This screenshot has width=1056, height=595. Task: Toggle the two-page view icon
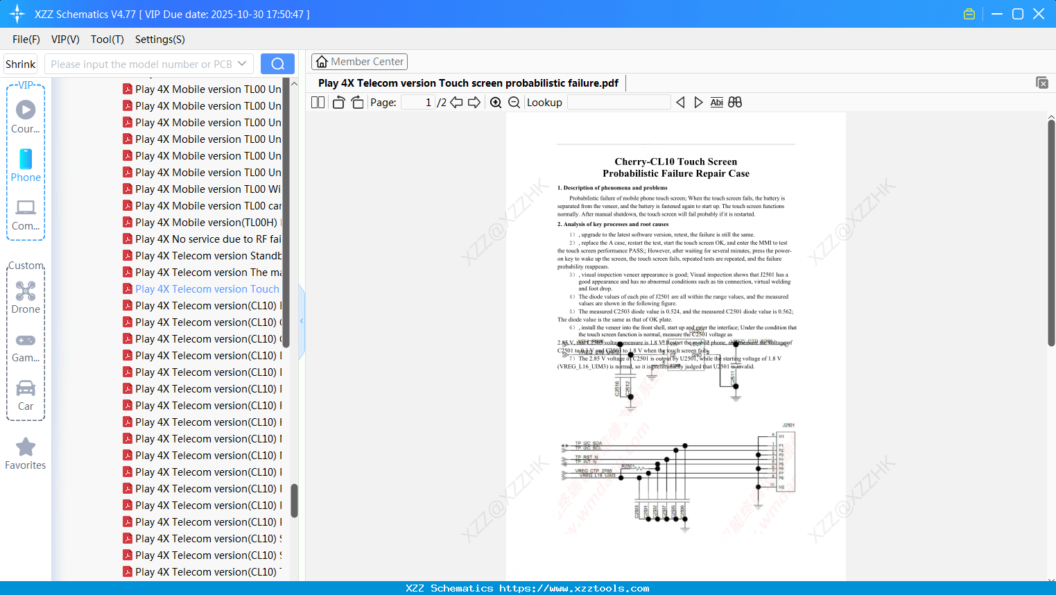[318, 103]
